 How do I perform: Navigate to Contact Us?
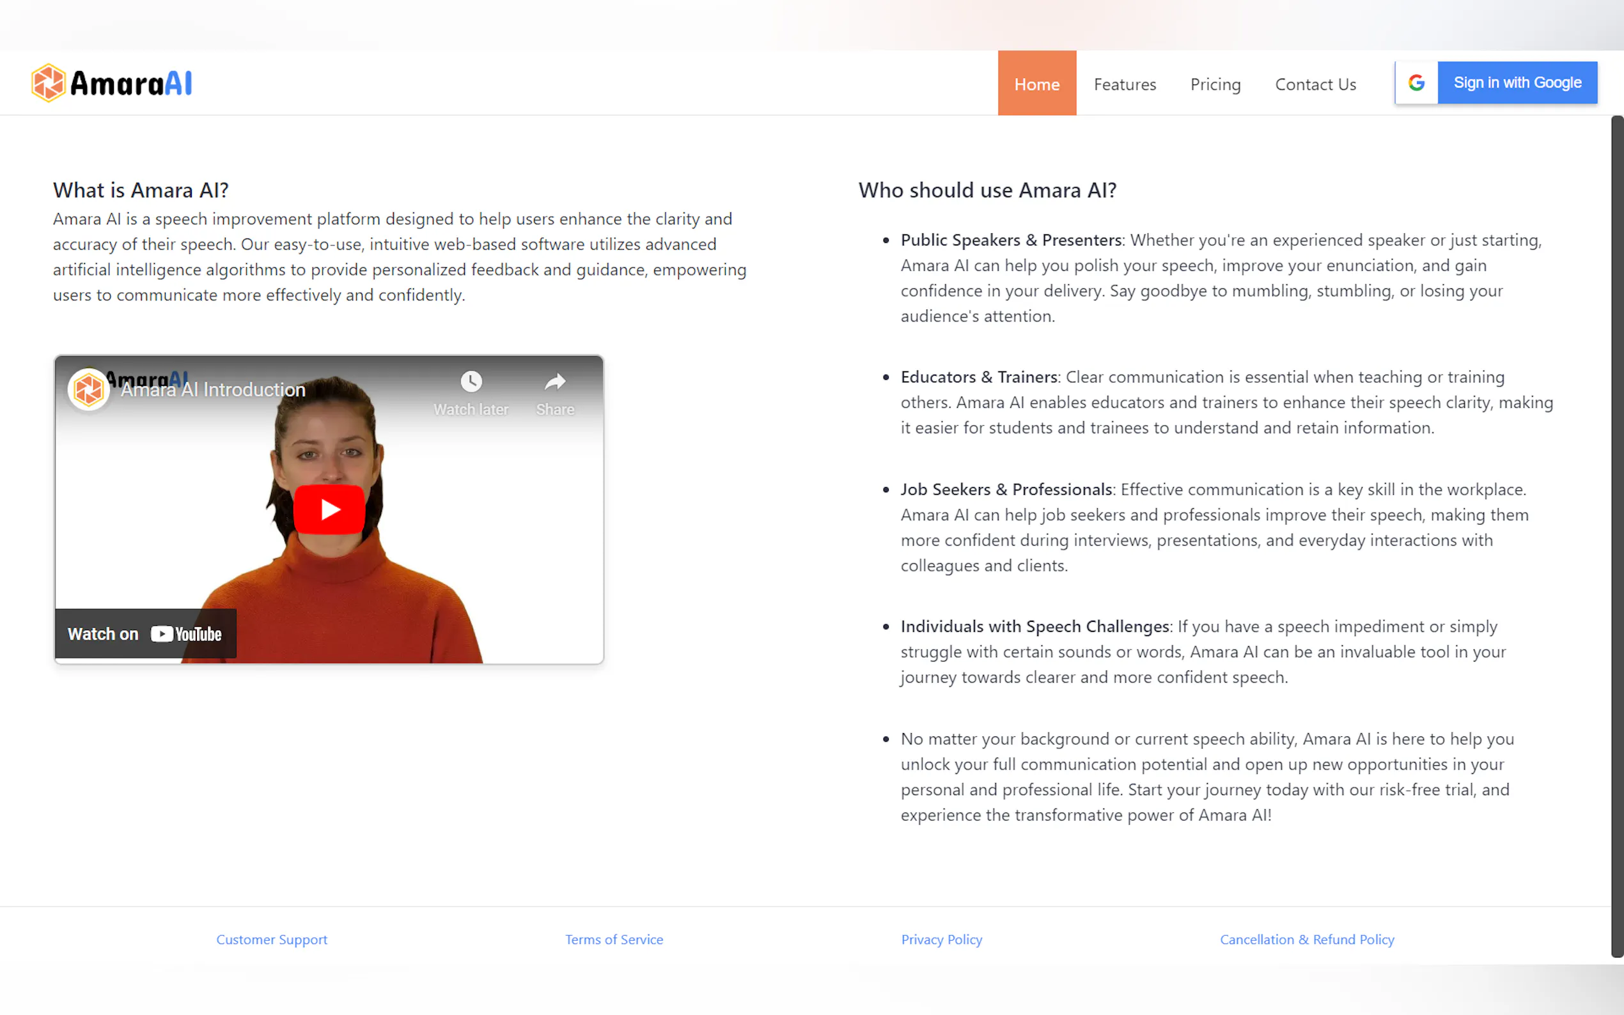click(1315, 84)
